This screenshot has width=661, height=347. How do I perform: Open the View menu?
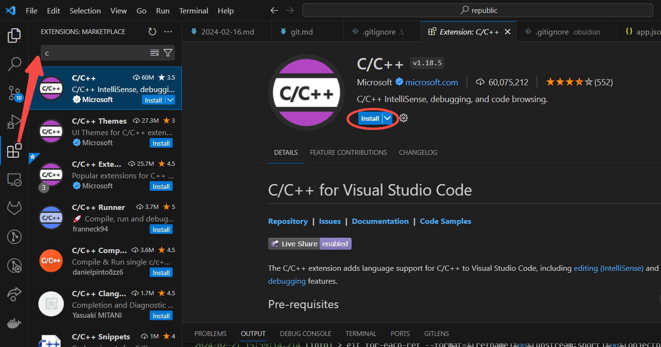118,11
